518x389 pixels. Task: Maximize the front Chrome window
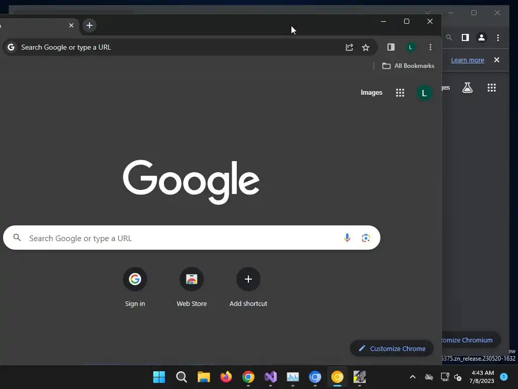click(x=407, y=21)
